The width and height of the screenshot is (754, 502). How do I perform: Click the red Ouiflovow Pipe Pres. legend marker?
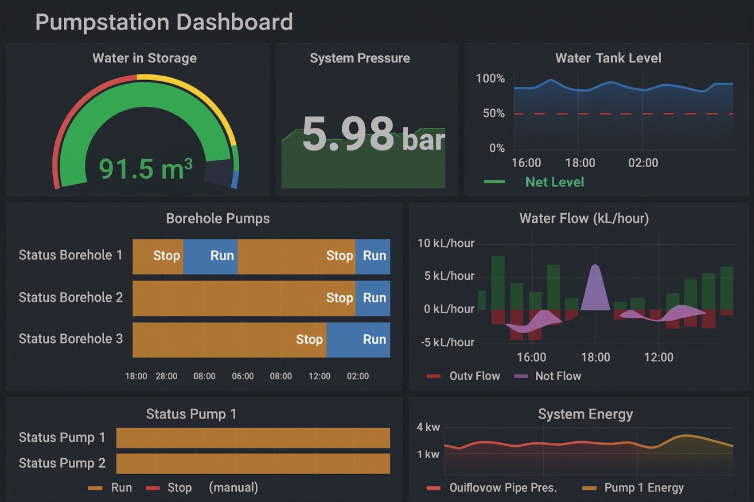coord(434,488)
